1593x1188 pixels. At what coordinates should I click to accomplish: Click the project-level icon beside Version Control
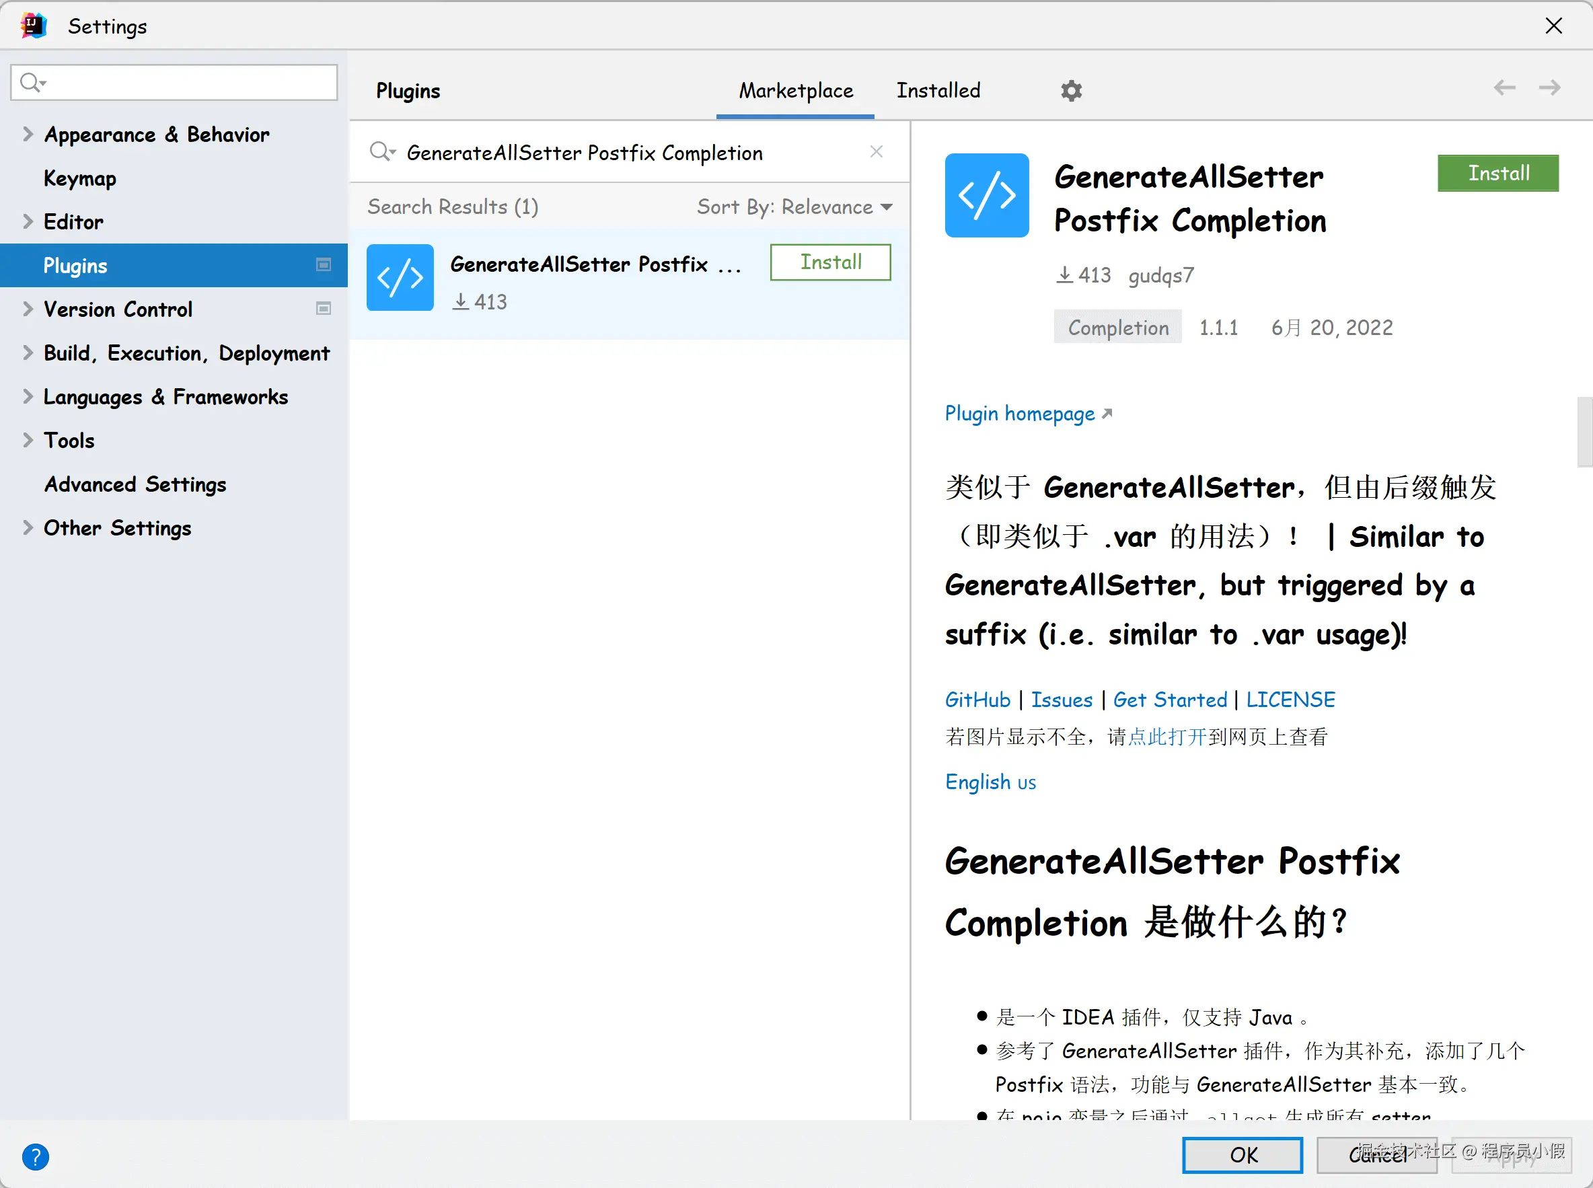[324, 309]
